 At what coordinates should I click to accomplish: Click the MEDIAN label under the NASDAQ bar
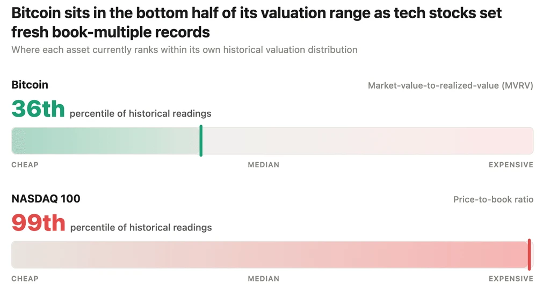coord(264,279)
